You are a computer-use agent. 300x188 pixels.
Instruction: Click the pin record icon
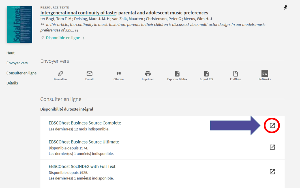click(286, 8)
